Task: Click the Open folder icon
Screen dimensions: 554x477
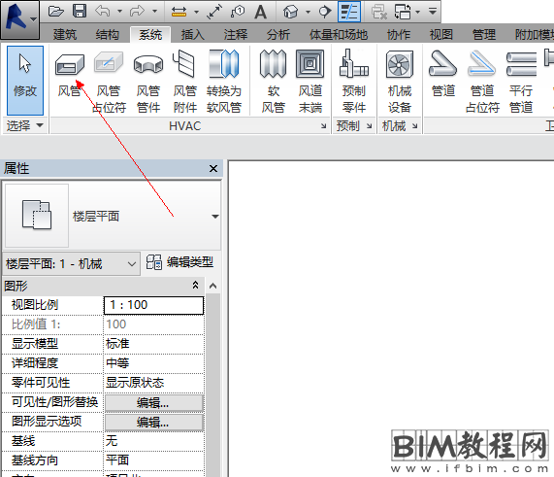Action: (x=56, y=12)
